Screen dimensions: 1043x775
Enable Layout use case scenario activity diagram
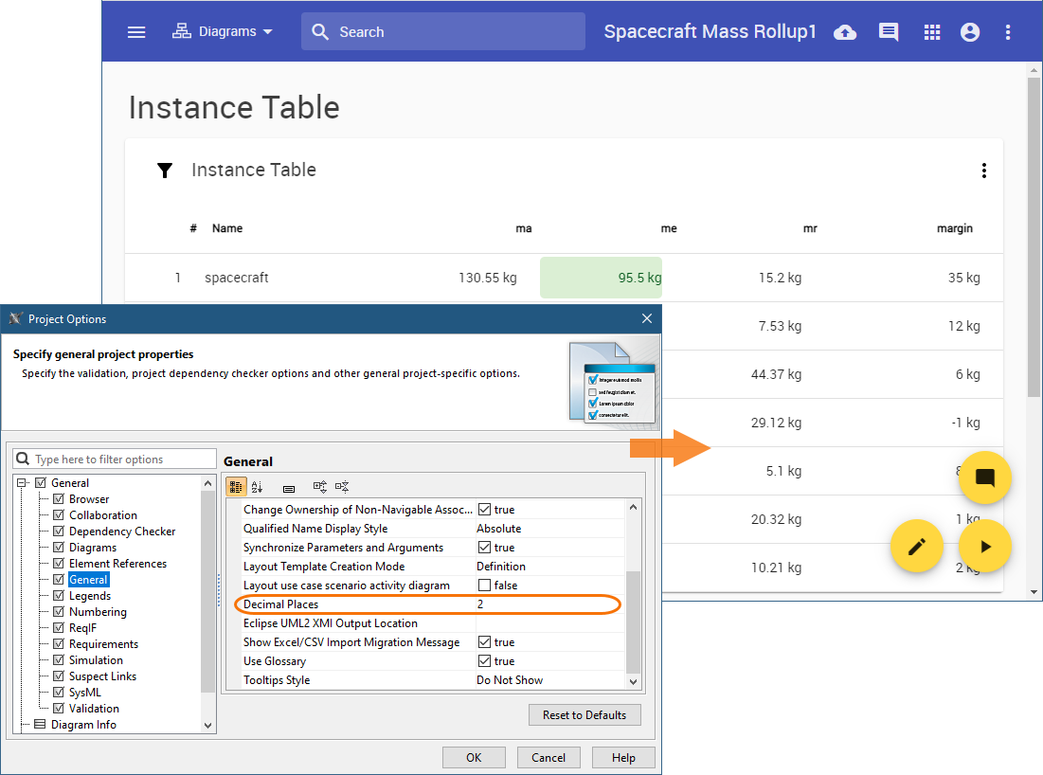coord(484,586)
